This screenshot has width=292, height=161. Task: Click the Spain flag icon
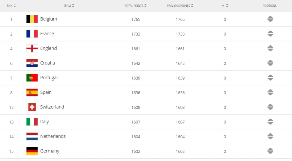coord(32,93)
